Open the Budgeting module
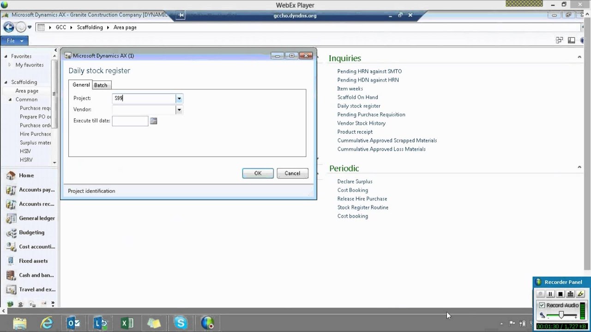Viewport: 591px width, 332px height. click(29, 232)
